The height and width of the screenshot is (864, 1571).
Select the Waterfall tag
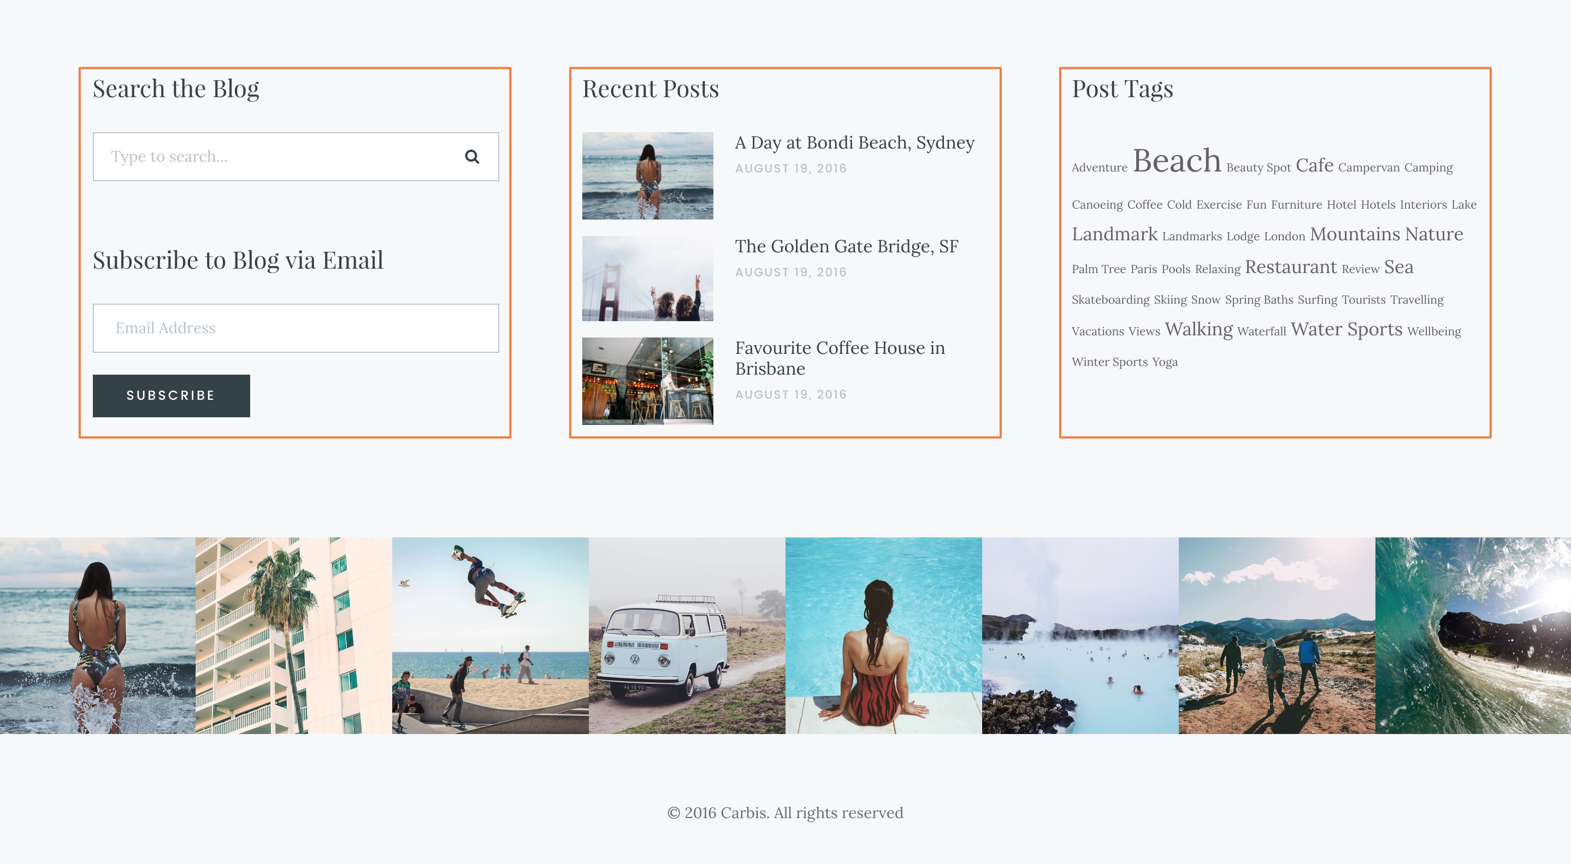(1261, 332)
